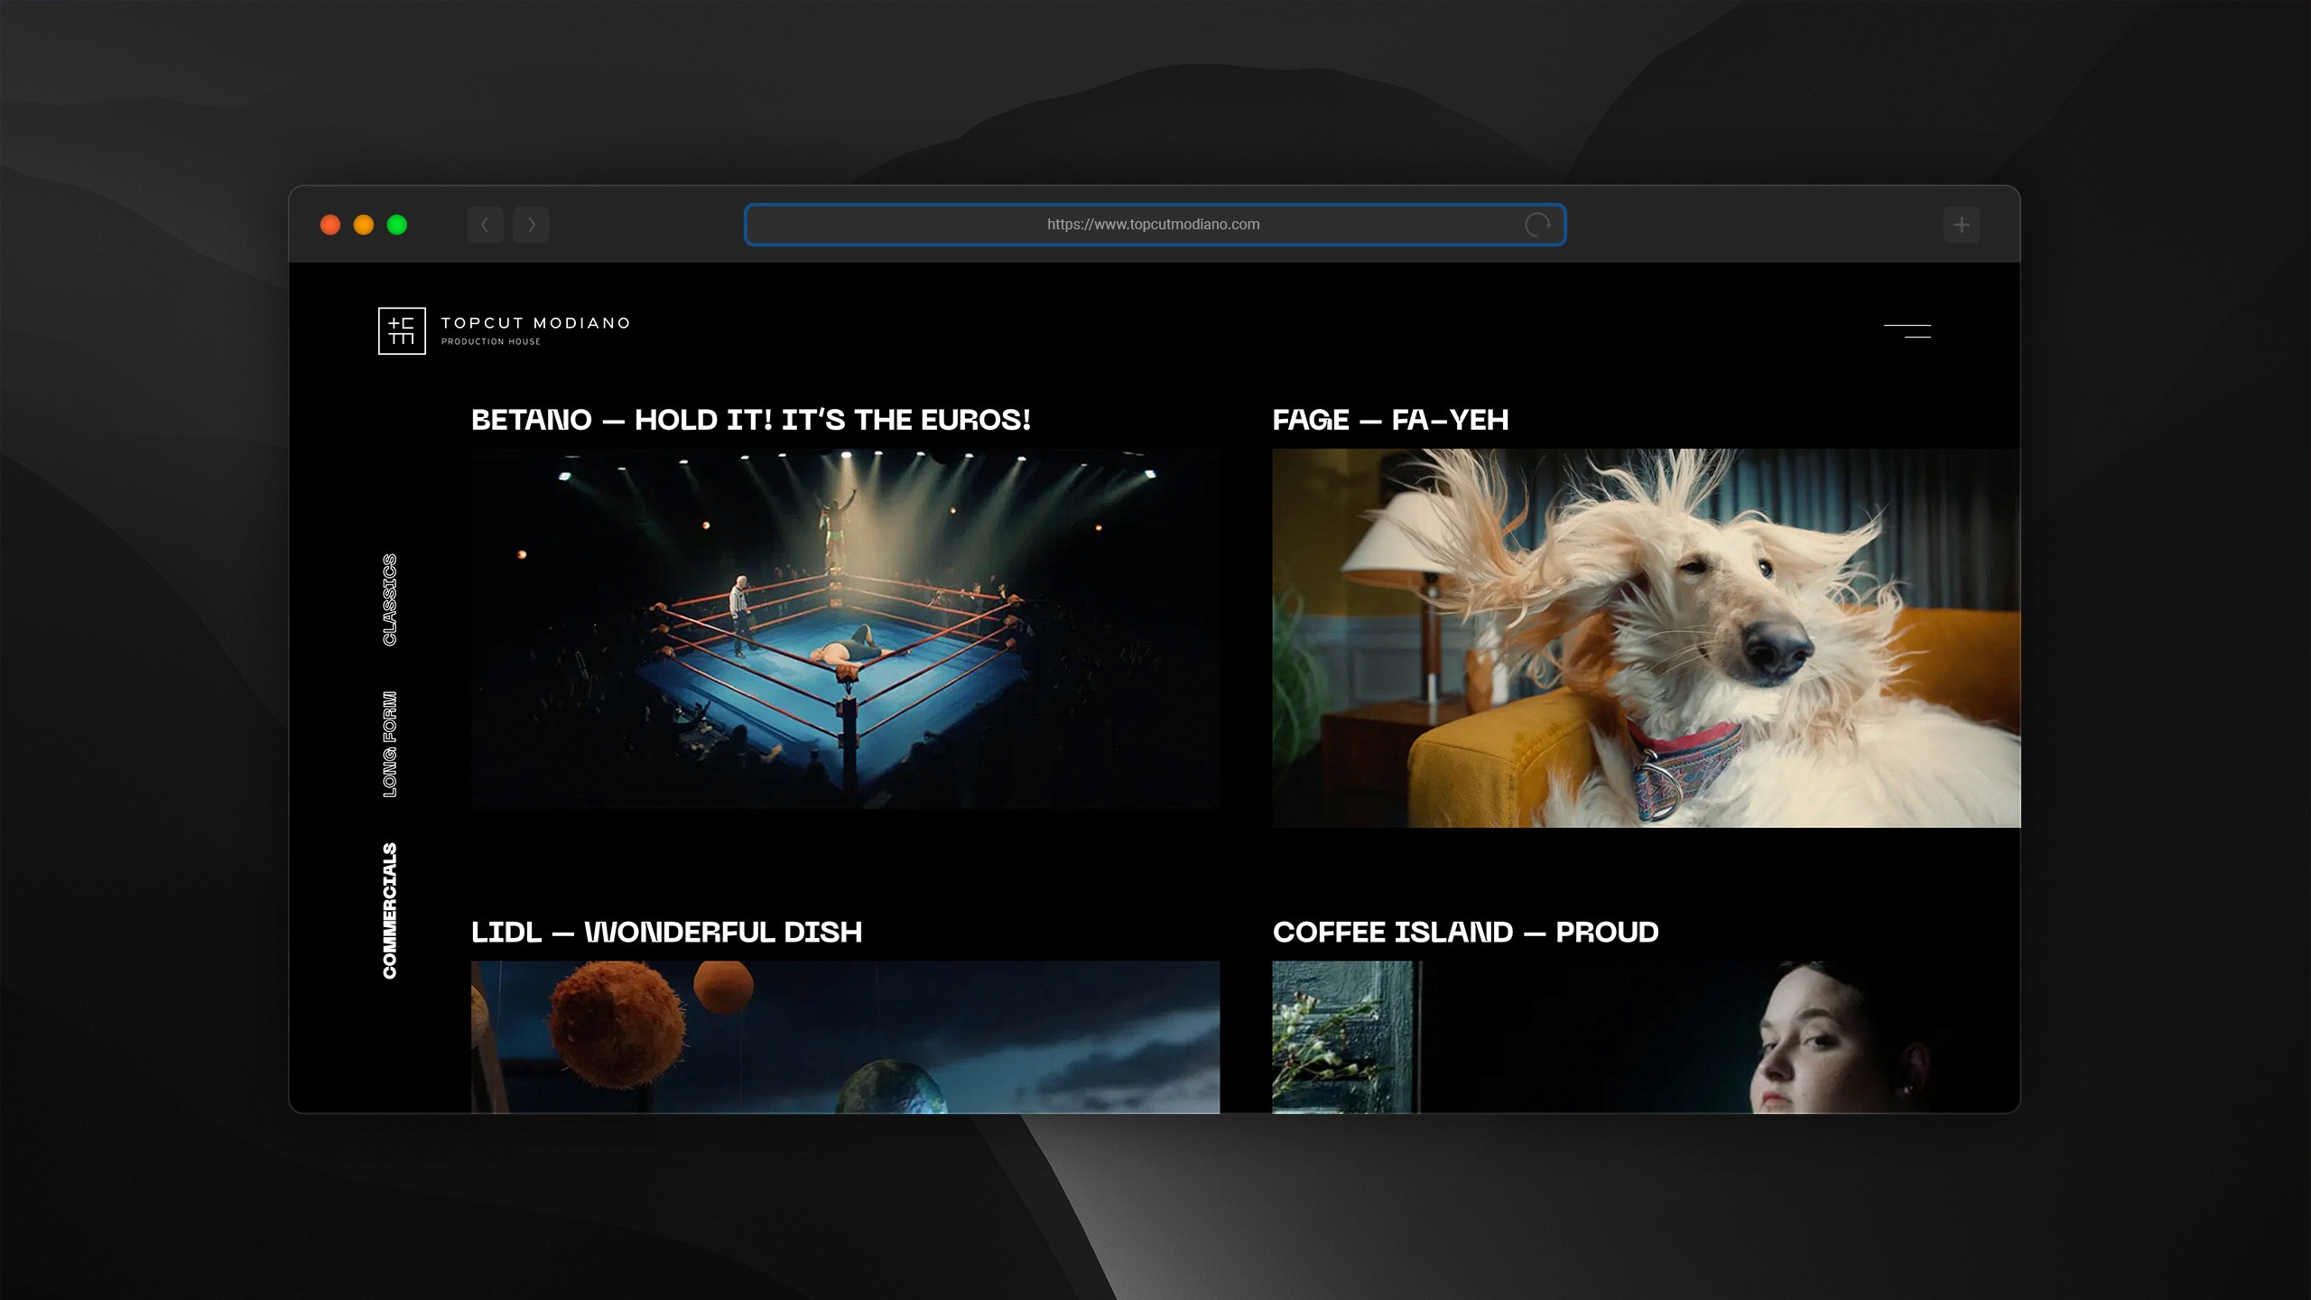Image resolution: width=2311 pixels, height=1300 pixels.
Task: Open the hamburger menu icon
Action: [1907, 330]
